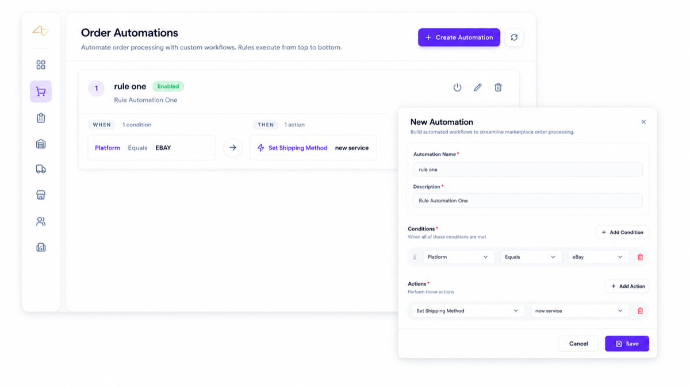Open the Platform condition field dropdown
Viewport: 690px width, 388px height.
point(458,257)
